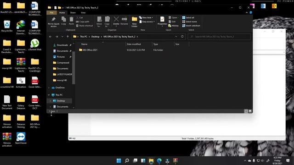Click Delete in the Organize group
294x165 pixels.
[116, 21]
